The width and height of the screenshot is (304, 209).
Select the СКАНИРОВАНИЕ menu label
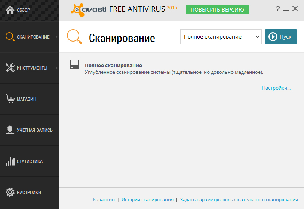[x=33, y=37]
